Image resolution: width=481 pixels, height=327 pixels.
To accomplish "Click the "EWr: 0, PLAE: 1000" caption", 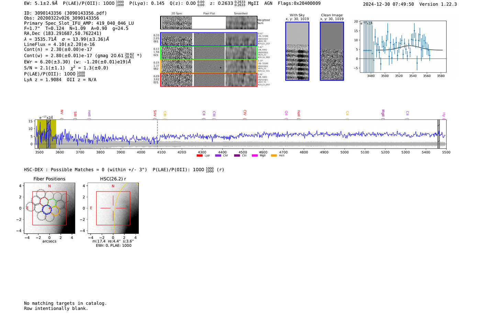I will 113,246.
